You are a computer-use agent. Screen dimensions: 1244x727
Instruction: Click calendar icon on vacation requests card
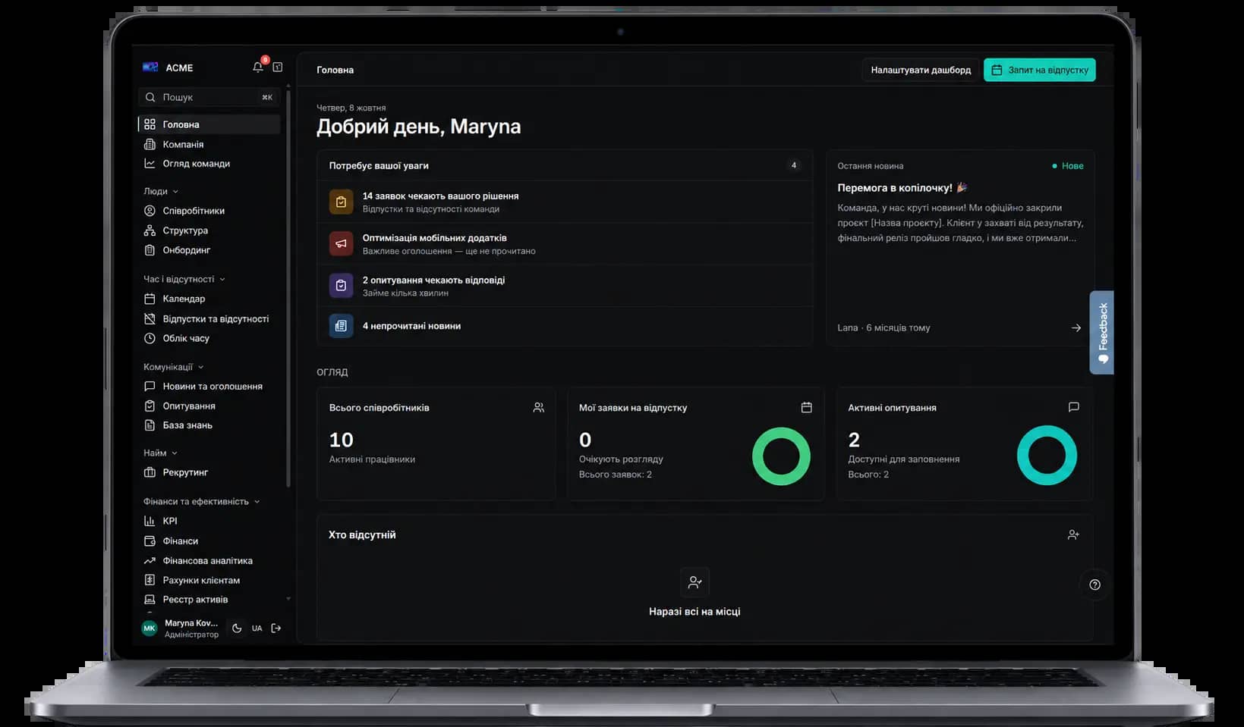pyautogui.click(x=806, y=408)
